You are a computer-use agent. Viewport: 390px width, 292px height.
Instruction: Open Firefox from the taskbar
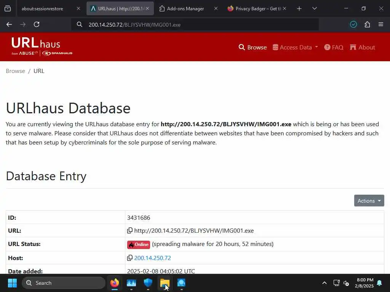pos(114,283)
